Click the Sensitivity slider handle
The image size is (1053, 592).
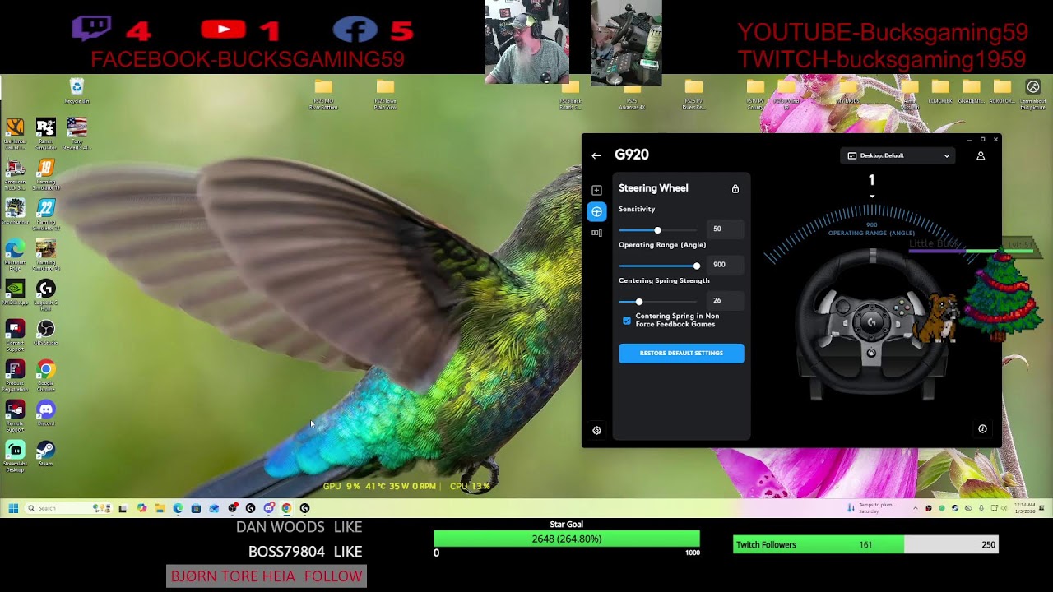657,230
